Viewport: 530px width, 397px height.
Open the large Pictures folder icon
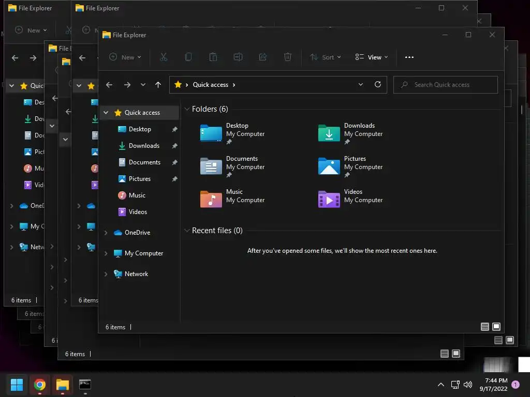pyautogui.click(x=329, y=166)
